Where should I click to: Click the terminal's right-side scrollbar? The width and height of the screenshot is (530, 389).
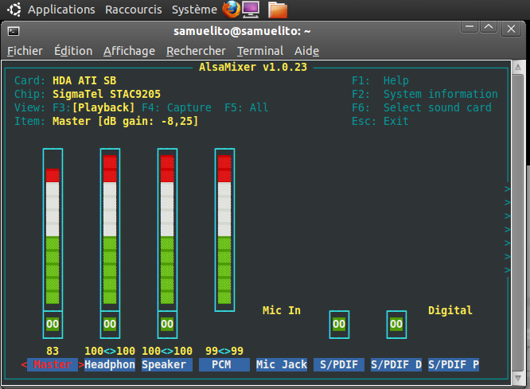pos(524,223)
